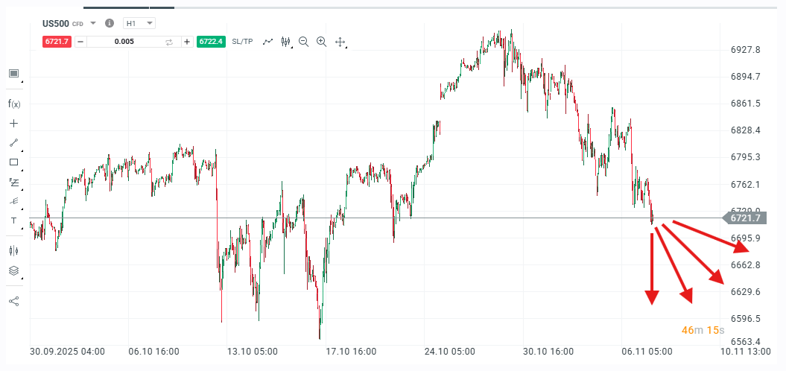
Task: Click the share chart icon
Action: [x=13, y=301]
